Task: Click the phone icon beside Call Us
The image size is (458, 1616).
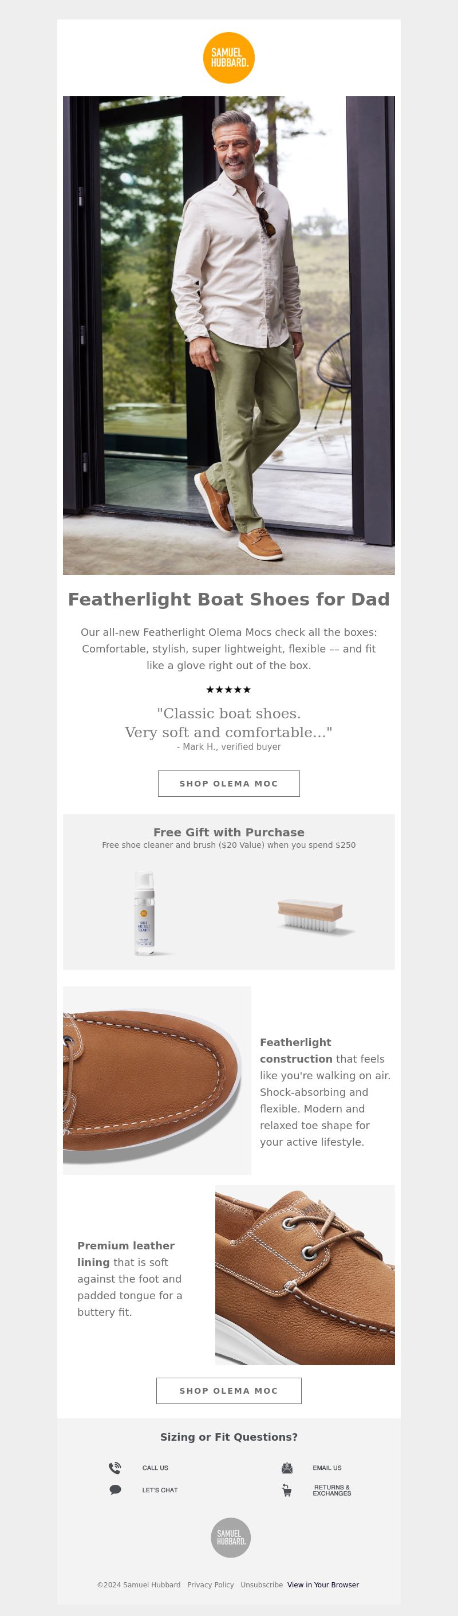Action: coord(114,1468)
